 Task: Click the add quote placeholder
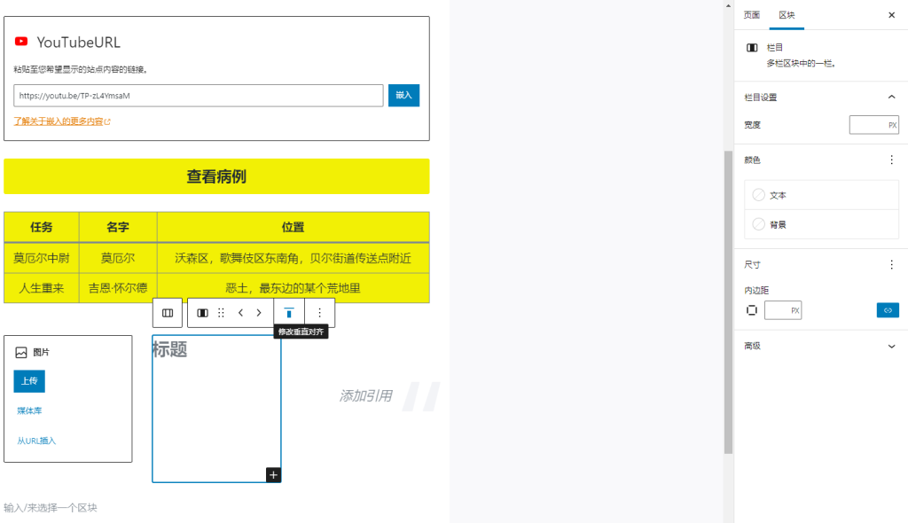point(365,395)
